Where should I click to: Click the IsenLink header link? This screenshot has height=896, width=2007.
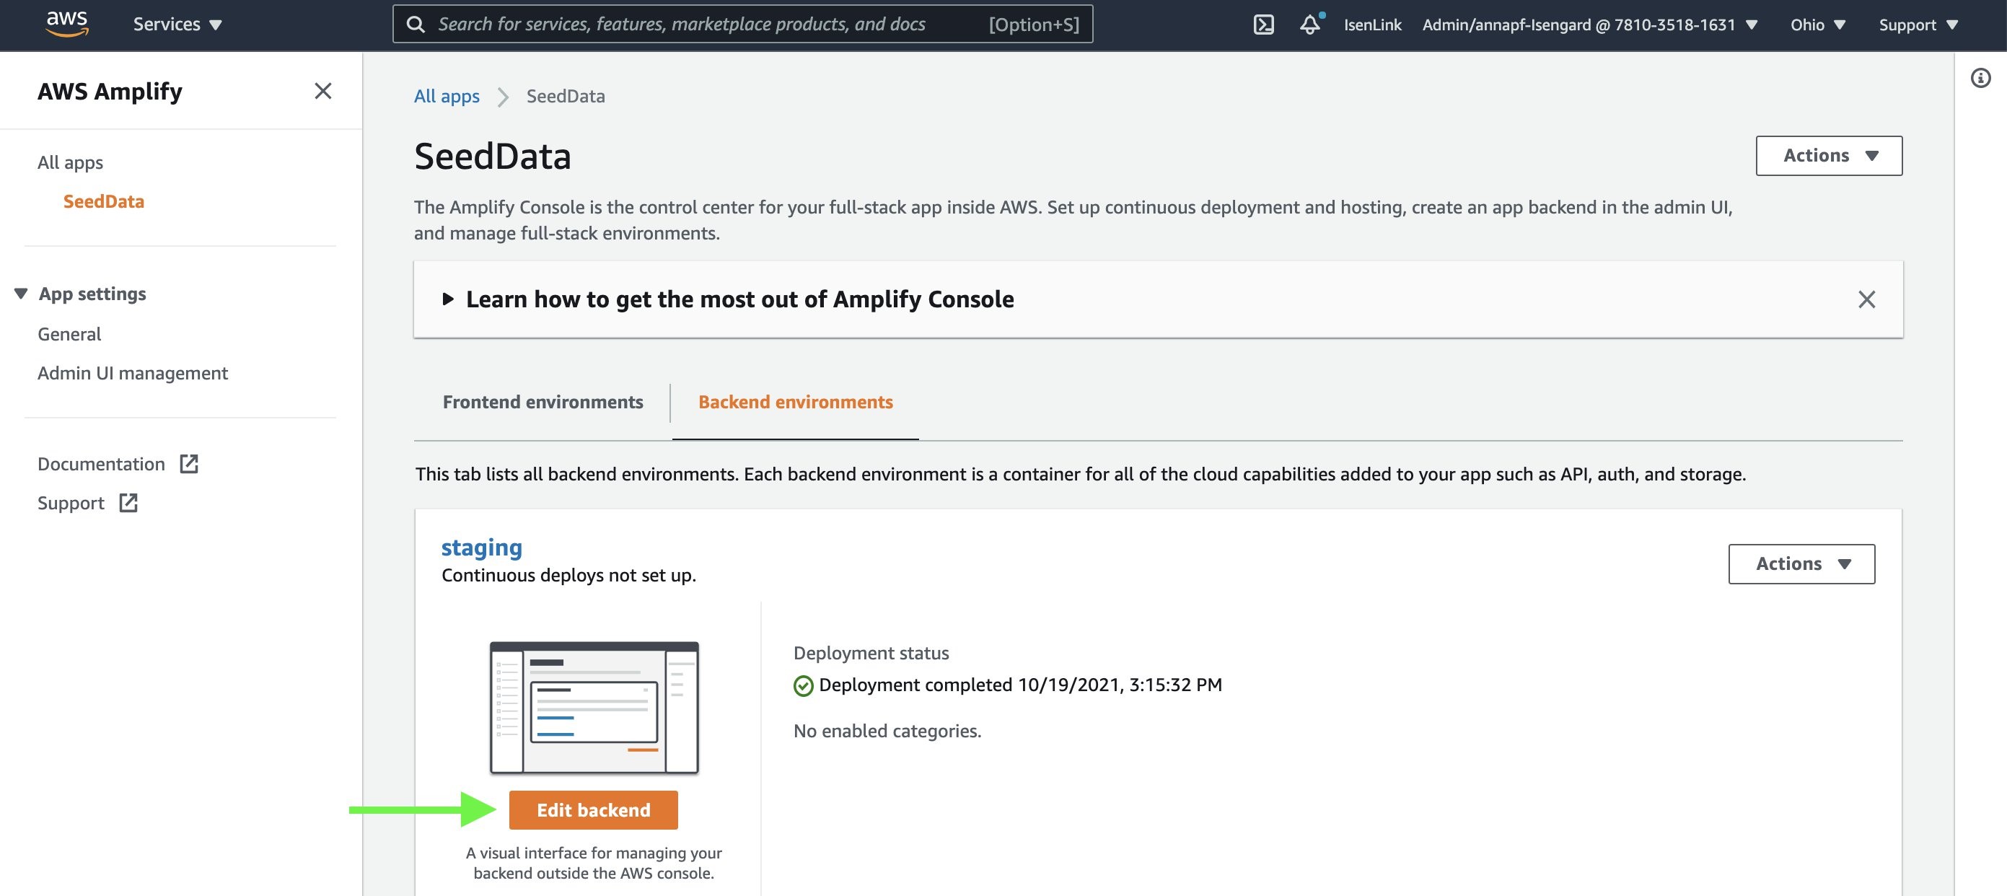click(1372, 25)
